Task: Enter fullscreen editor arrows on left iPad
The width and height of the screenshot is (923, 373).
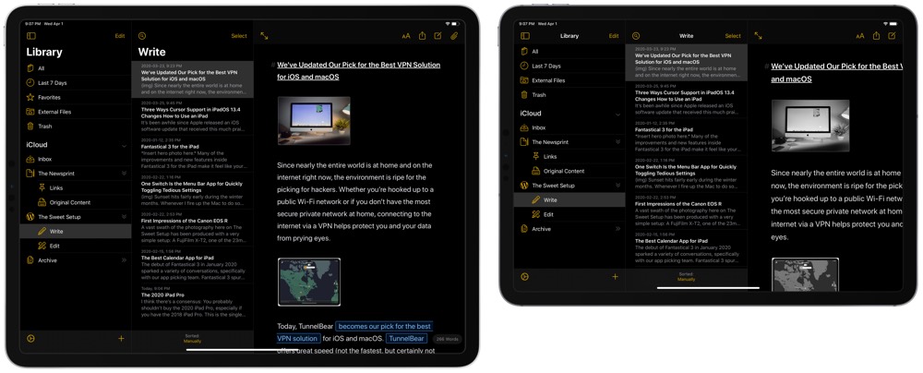Action: click(264, 36)
